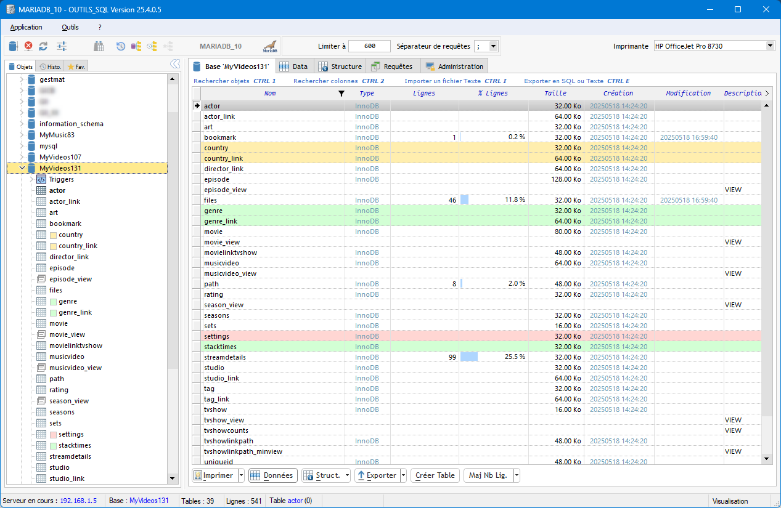The width and height of the screenshot is (781, 508).
Task: Switch to the Structure tab
Action: [x=340, y=67]
